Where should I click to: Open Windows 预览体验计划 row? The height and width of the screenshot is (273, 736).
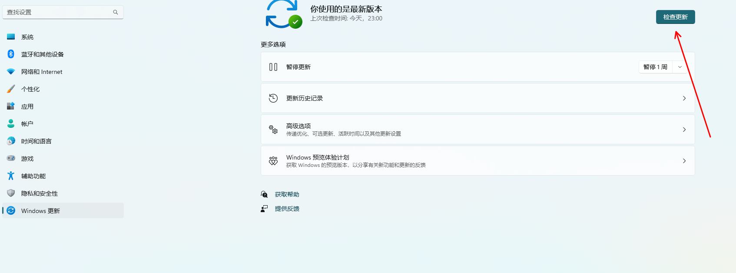(x=477, y=161)
